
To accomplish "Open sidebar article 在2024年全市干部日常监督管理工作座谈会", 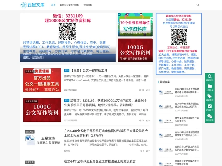I will (187, 134).
